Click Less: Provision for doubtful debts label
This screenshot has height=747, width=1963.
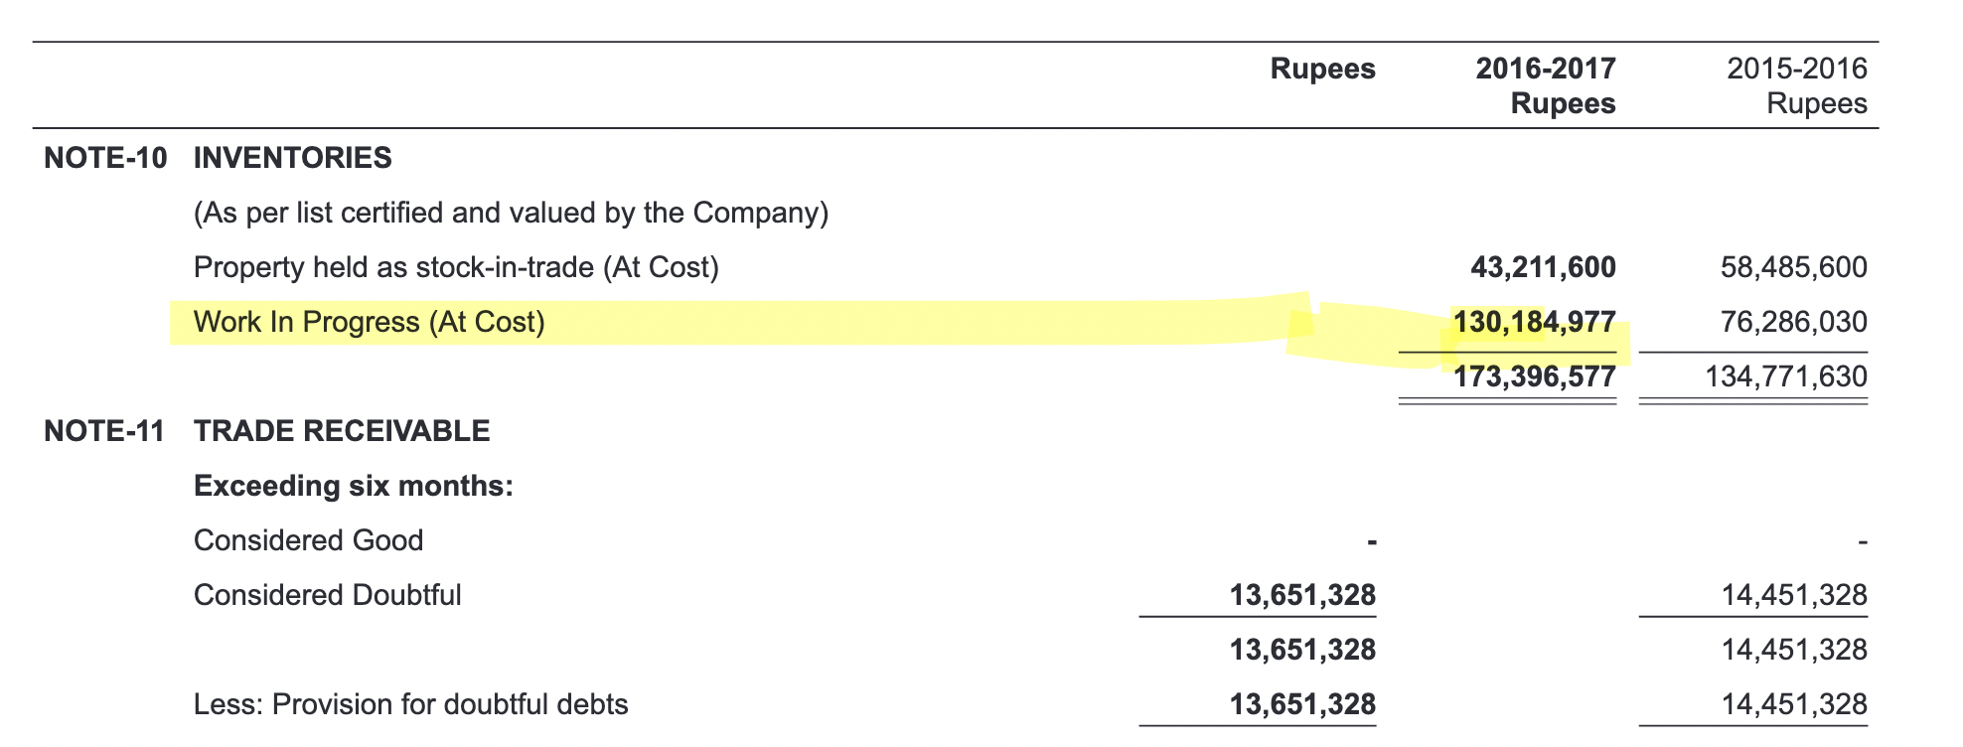(411, 704)
